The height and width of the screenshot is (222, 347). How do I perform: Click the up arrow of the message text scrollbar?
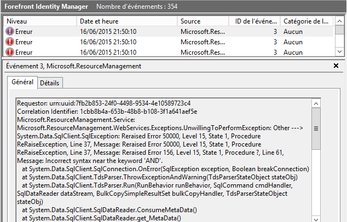click(316, 104)
